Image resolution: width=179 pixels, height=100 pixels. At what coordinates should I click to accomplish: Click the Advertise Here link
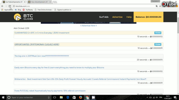click(x=88, y=26)
